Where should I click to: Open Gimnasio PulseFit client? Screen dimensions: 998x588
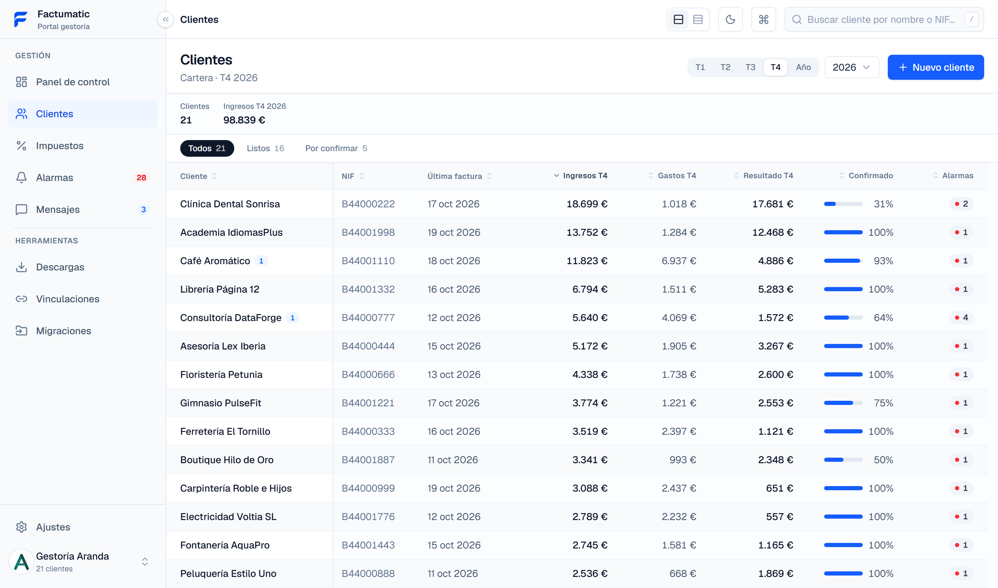(x=221, y=403)
